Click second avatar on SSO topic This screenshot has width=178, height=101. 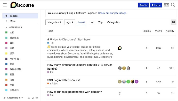pos(124,81)
